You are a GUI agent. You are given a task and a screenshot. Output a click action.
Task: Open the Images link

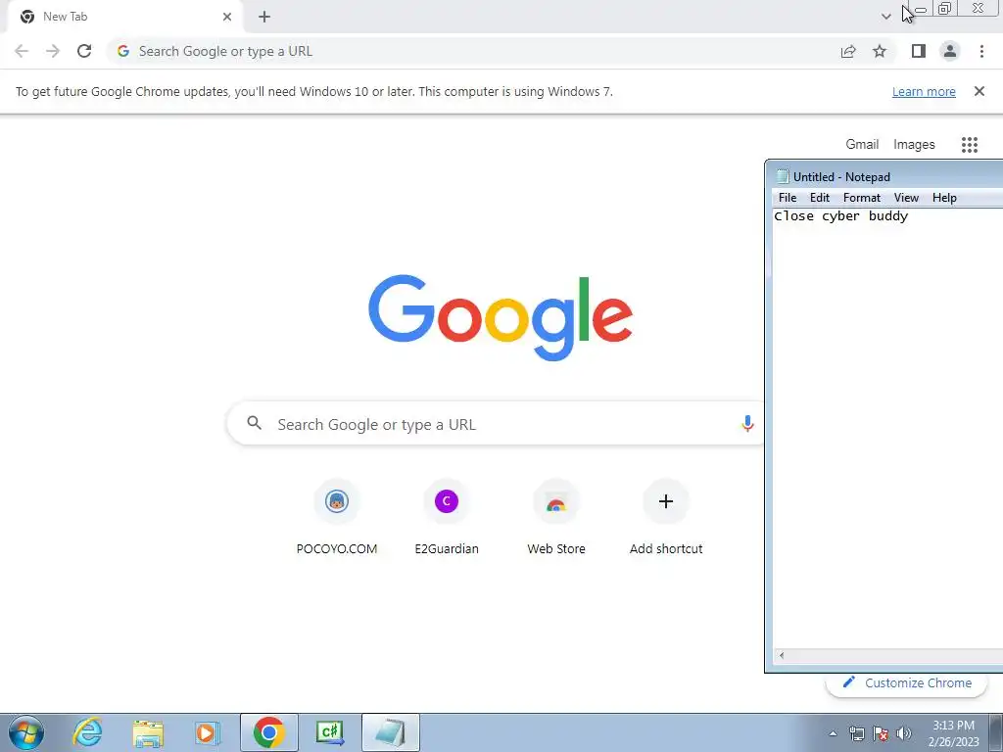pyautogui.click(x=914, y=145)
